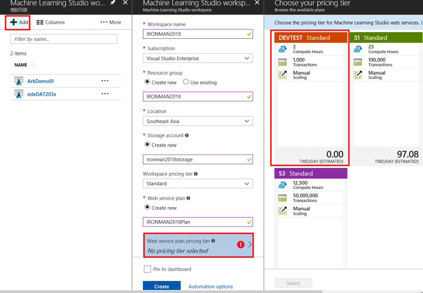Select Use existing resource group radio
Image resolution: width=423 pixels, height=293 pixels.
(x=186, y=82)
